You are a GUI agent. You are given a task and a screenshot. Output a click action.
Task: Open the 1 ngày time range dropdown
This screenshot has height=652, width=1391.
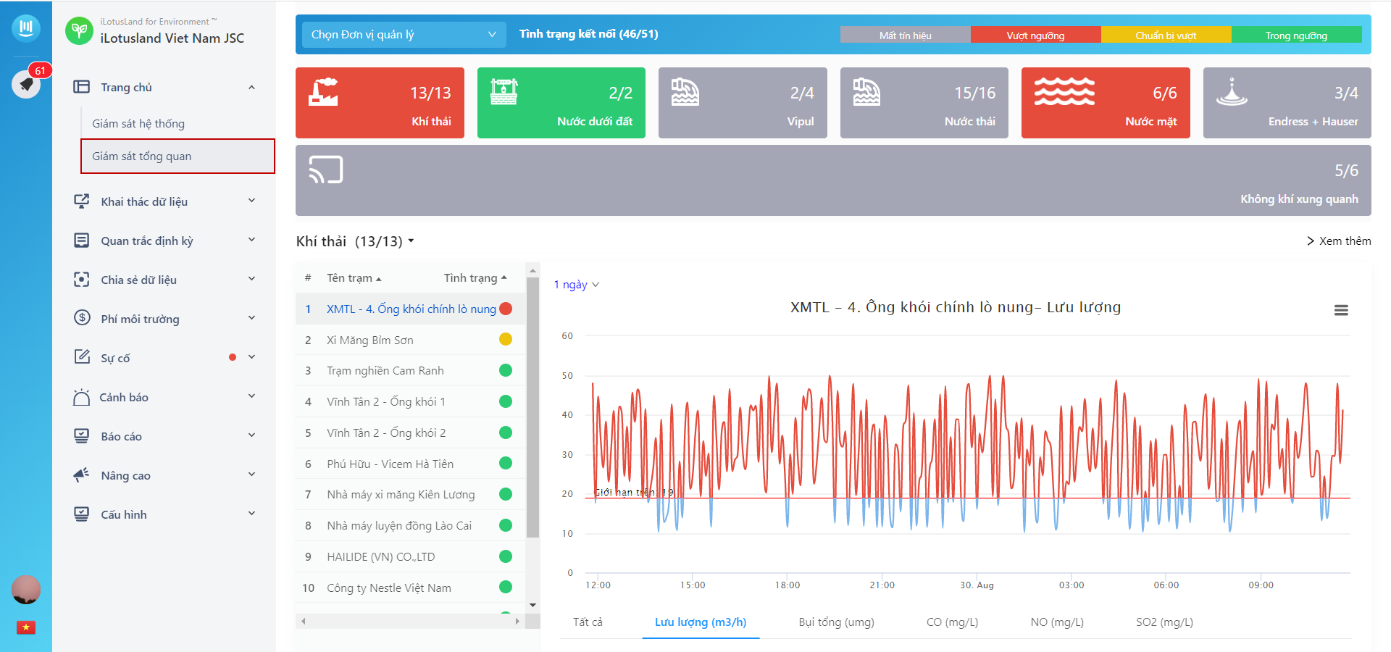pos(577,285)
